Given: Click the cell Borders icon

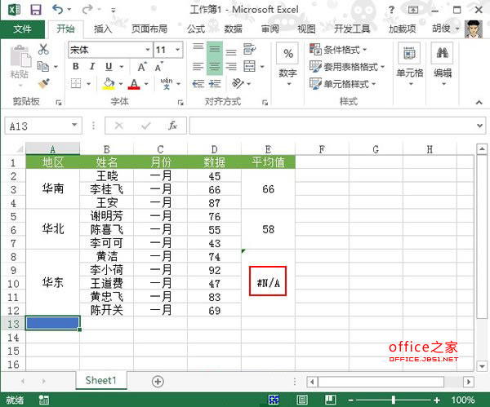Looking at the screenshot, I should coord(76,83).
